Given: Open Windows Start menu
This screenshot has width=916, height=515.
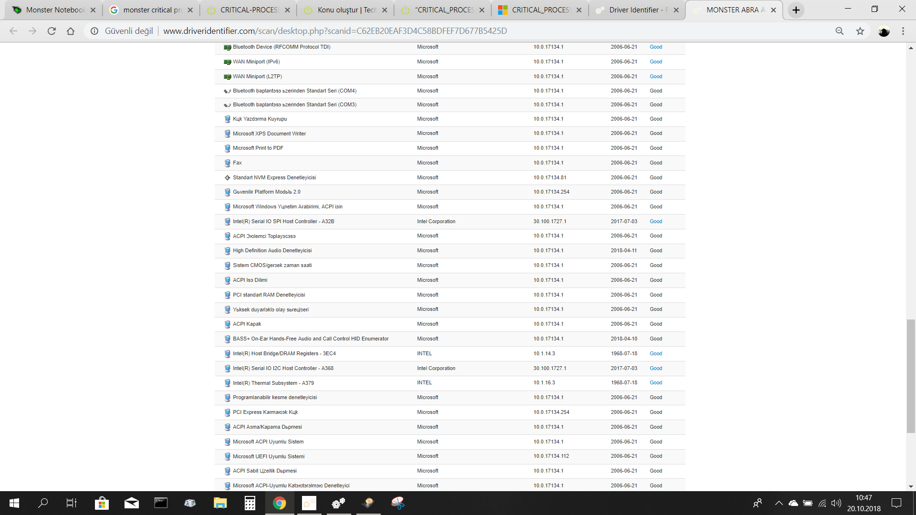Looking at the screenshot, I should coord(14,503).
